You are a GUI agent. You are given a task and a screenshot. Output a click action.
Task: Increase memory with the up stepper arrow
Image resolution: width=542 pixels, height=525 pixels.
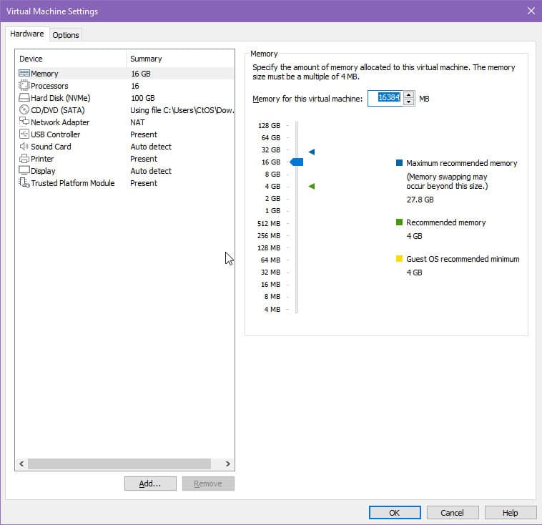408,94
